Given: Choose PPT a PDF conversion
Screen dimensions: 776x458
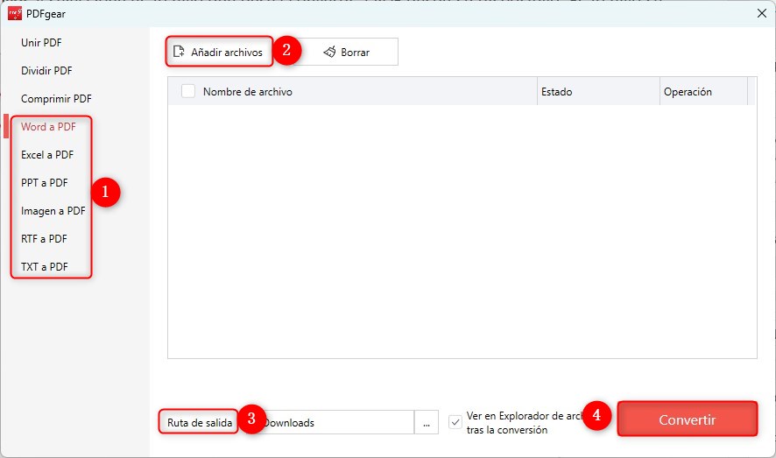Looking at the screenshot, I should point(44,182).
